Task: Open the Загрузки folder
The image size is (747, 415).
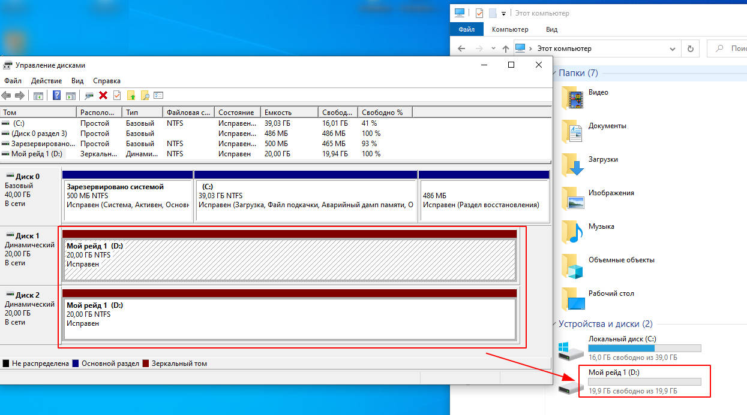Action: 602,160
